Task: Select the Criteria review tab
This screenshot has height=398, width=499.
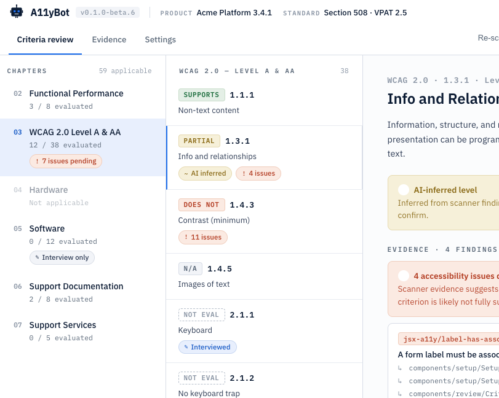Action: pyautogui.click(x=45, y=40)
